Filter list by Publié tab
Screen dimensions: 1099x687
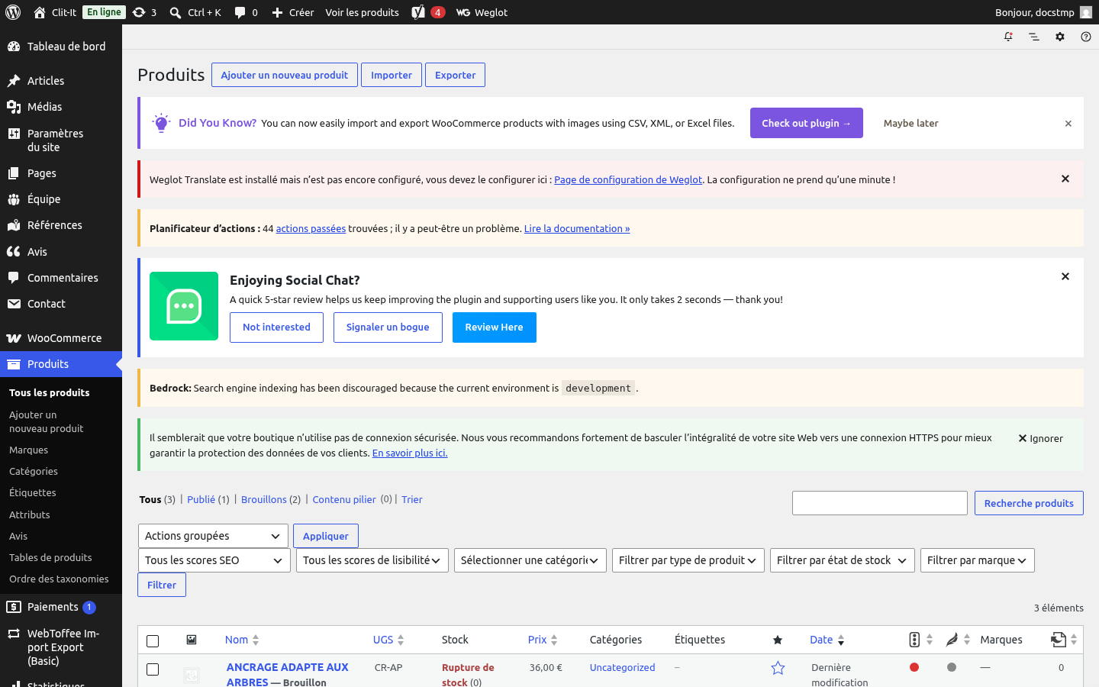pos(201,500)
